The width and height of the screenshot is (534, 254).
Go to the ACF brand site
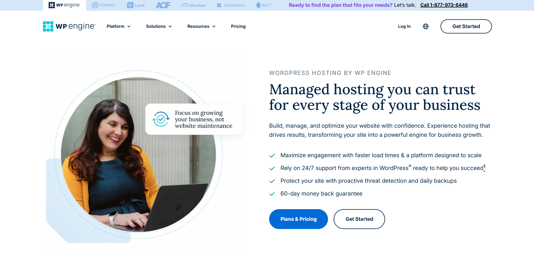pos(163,5)
